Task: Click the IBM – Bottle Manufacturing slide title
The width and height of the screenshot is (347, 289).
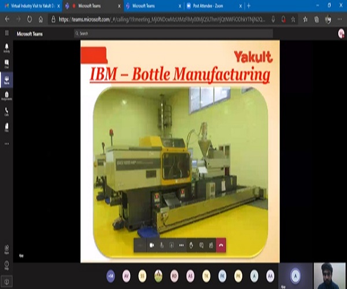Action: [x=179, y=75]
